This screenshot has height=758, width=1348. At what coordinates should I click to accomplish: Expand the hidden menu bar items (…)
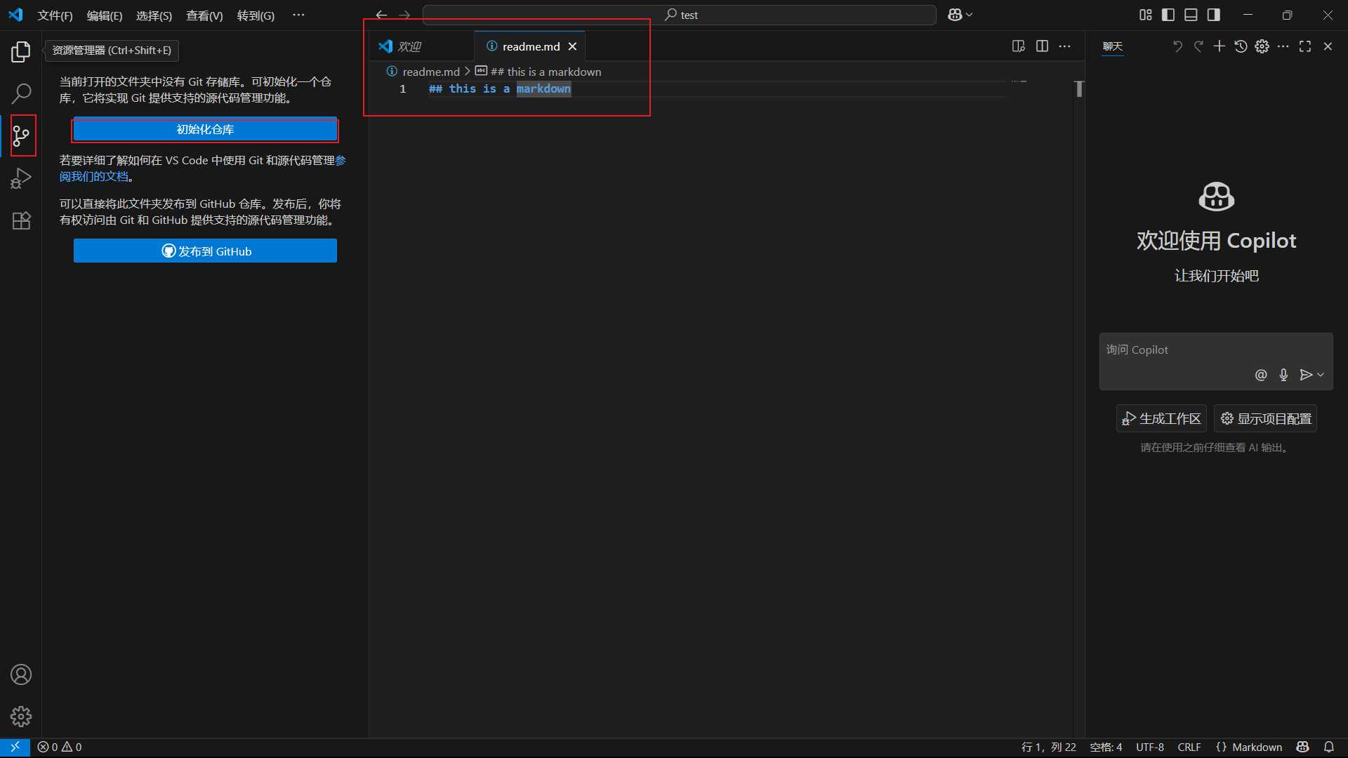pos(298,15)
